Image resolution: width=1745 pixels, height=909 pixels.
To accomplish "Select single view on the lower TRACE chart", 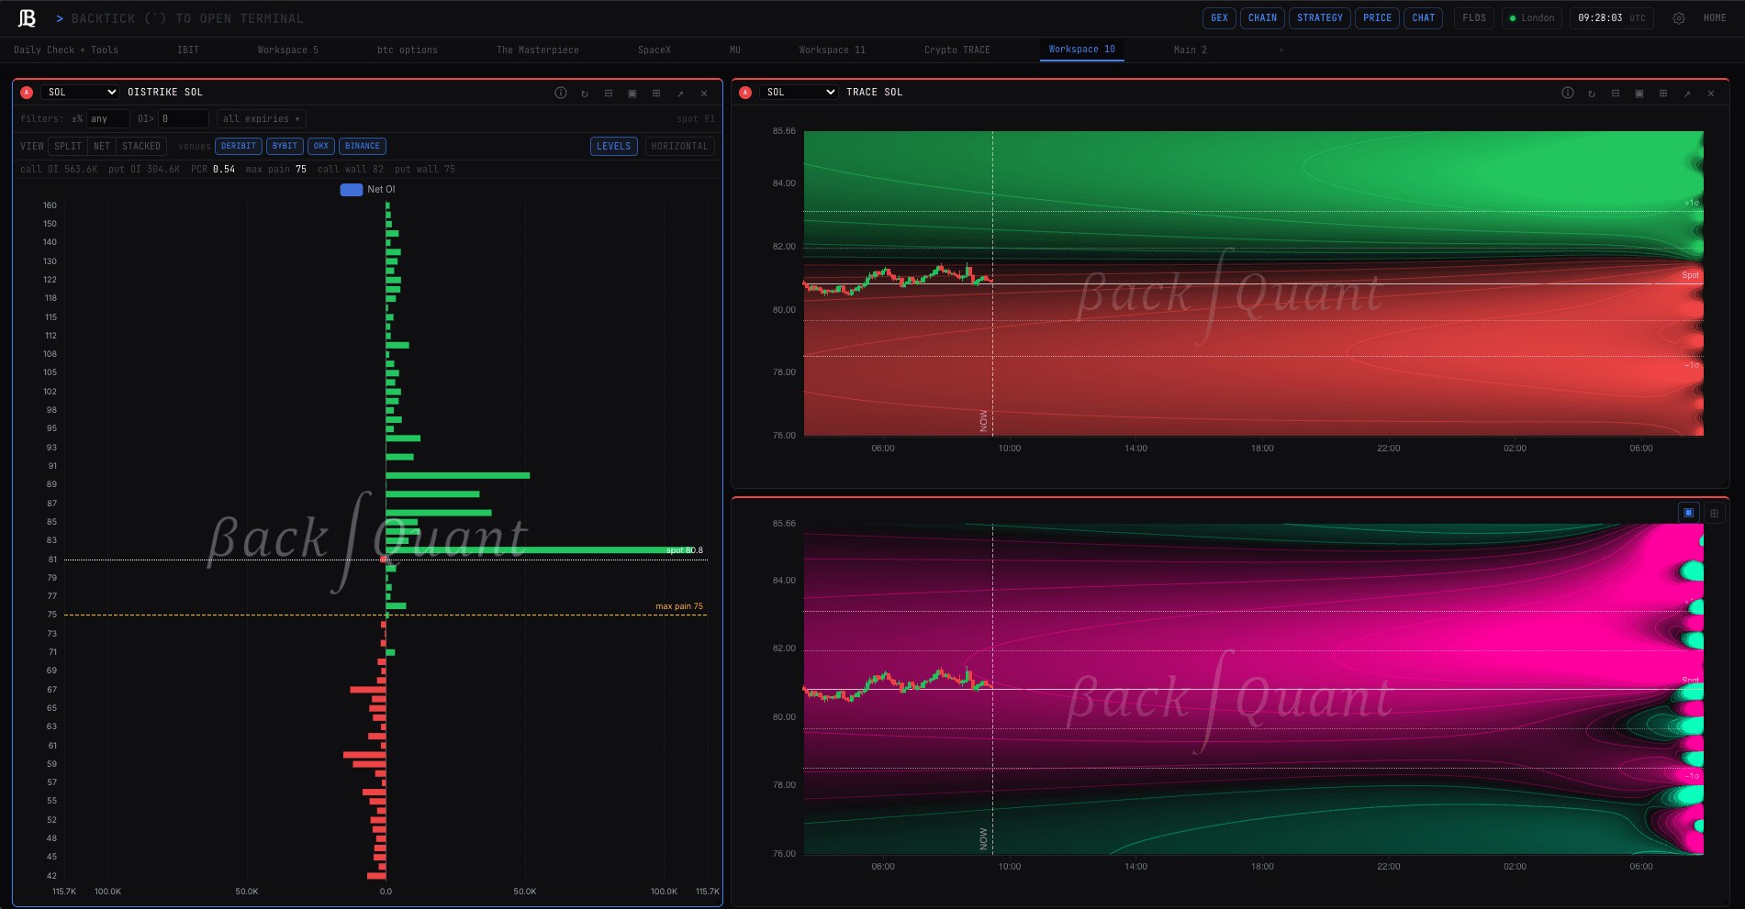I will pyautogui.click(x=1689, y=513).
